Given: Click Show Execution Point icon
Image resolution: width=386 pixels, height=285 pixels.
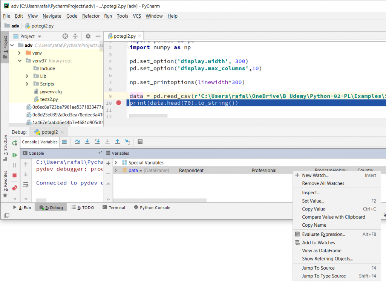Looking at the screenshot, I should [64, 142].
